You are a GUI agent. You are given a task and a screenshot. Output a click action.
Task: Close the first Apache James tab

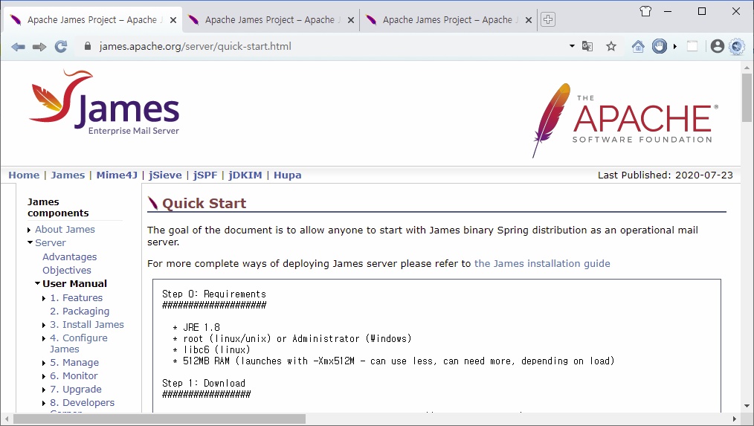[x=173, y=20]
